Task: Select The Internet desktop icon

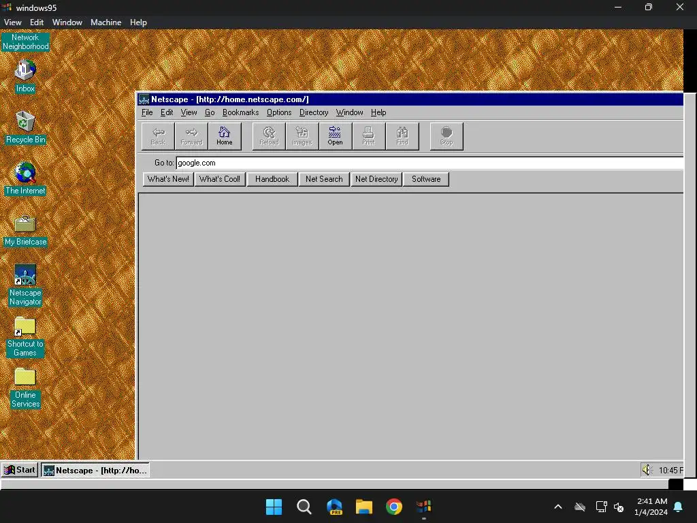Action: (25, 178)
